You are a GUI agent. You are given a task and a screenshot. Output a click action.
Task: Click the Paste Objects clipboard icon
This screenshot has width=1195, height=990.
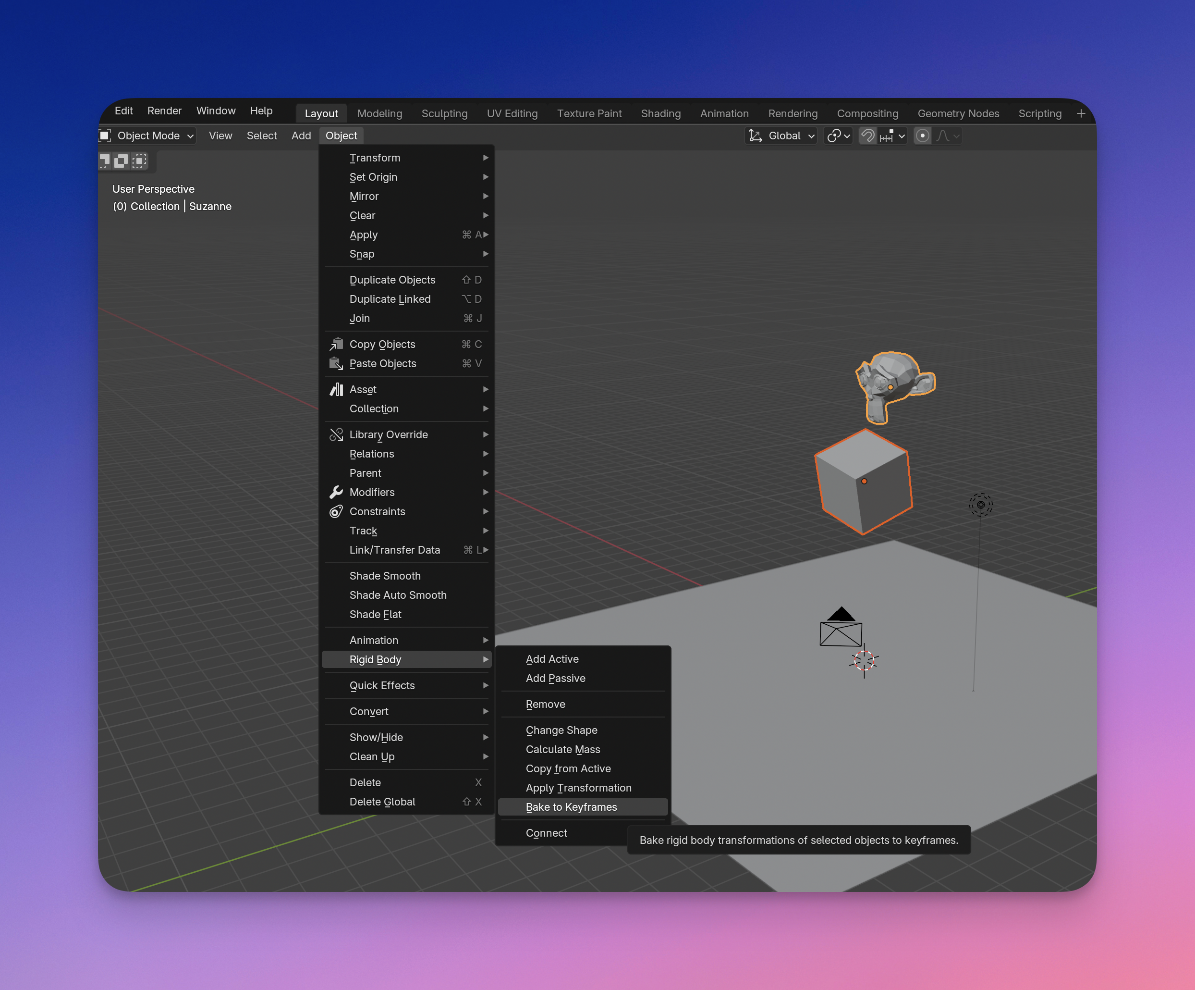336,363
